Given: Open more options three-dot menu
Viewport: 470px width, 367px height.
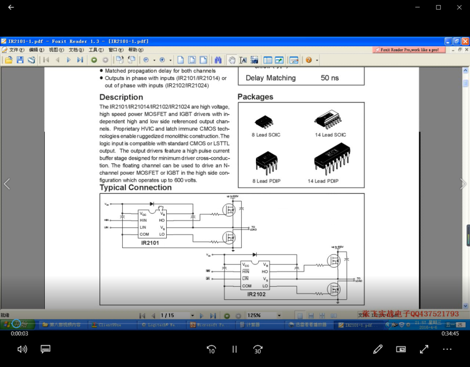Looking at the screenshot, I should pos(447,349).
